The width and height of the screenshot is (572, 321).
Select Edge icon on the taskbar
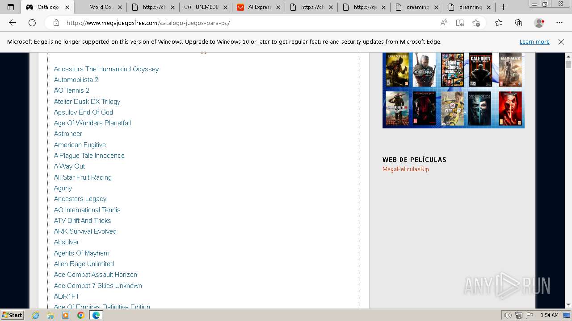click(96, 315)
